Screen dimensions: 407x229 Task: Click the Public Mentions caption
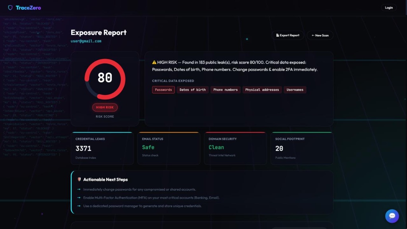coord(285,158)
